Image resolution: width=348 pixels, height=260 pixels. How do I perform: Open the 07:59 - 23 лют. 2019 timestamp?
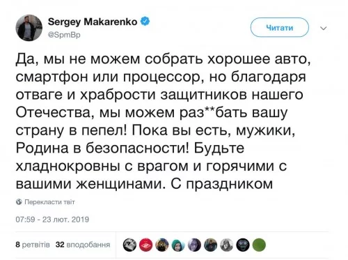click(x=52, y=220)
